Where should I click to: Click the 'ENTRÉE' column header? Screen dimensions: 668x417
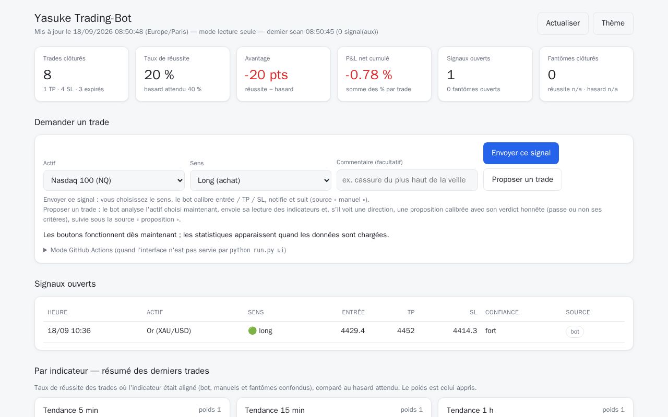tap(353, 312)
